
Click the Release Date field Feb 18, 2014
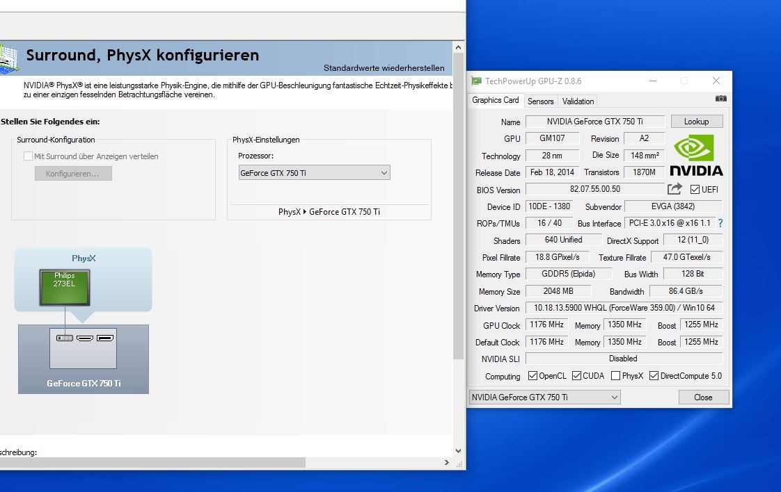pyautogui.click(x=552, y=172)
